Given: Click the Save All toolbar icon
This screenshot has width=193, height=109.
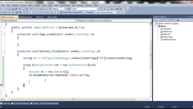Looking at the screenshot, I should click(16, 9).
